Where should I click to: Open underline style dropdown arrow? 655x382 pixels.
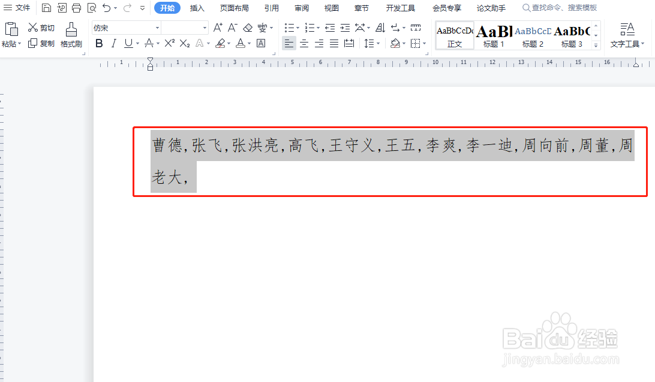coord(137,43)
